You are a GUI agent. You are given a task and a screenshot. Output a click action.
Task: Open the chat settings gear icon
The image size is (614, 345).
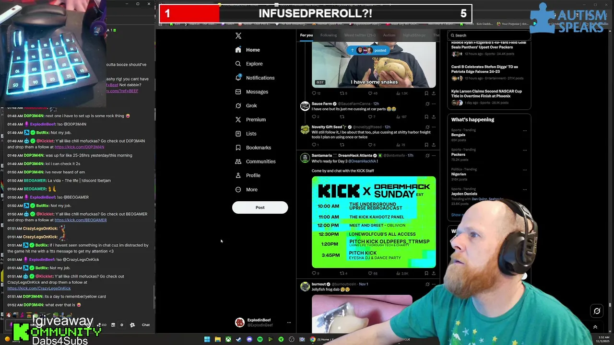[x=122, y=325]
